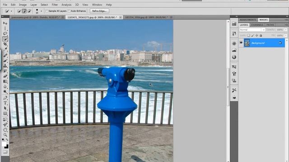289x162 pixels.
Task: Select the Brush tool
Action: [5, 60]
